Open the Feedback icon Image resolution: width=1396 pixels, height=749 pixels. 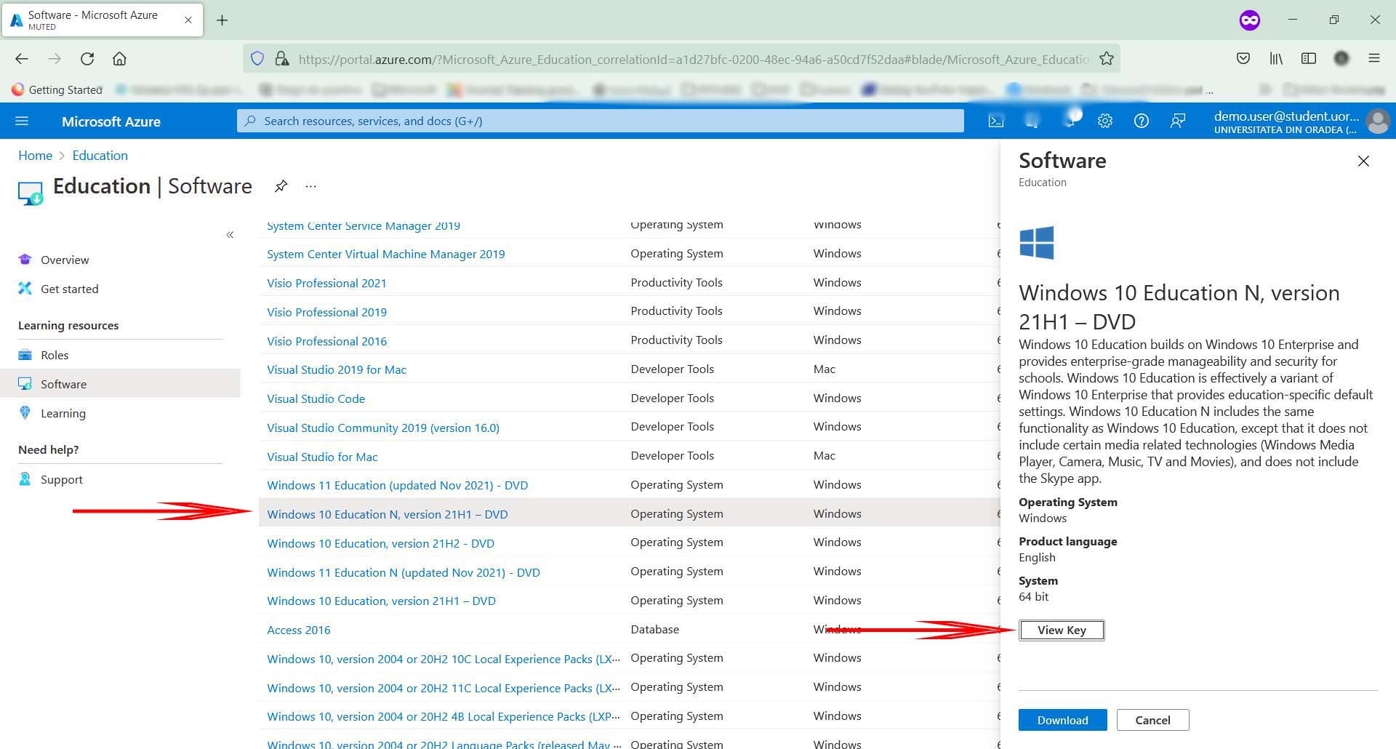point(1178,121)
